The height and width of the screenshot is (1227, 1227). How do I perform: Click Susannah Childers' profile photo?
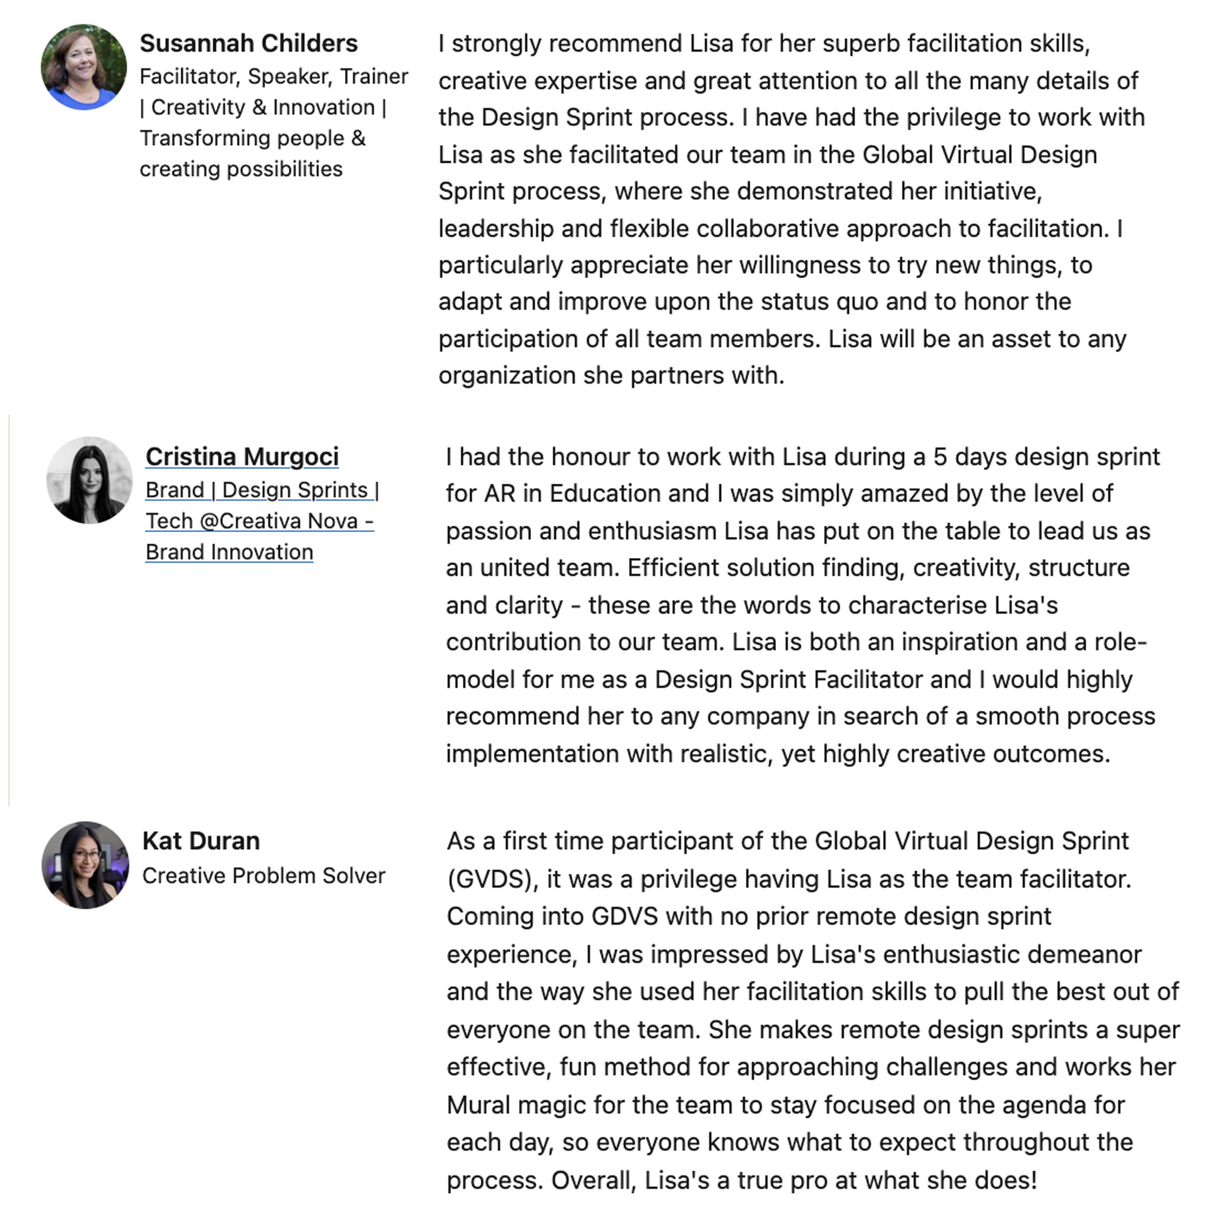point(83,67)
